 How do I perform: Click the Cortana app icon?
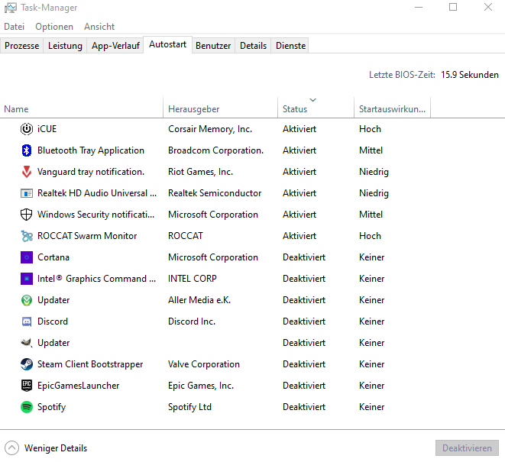[x=27, y=257]
